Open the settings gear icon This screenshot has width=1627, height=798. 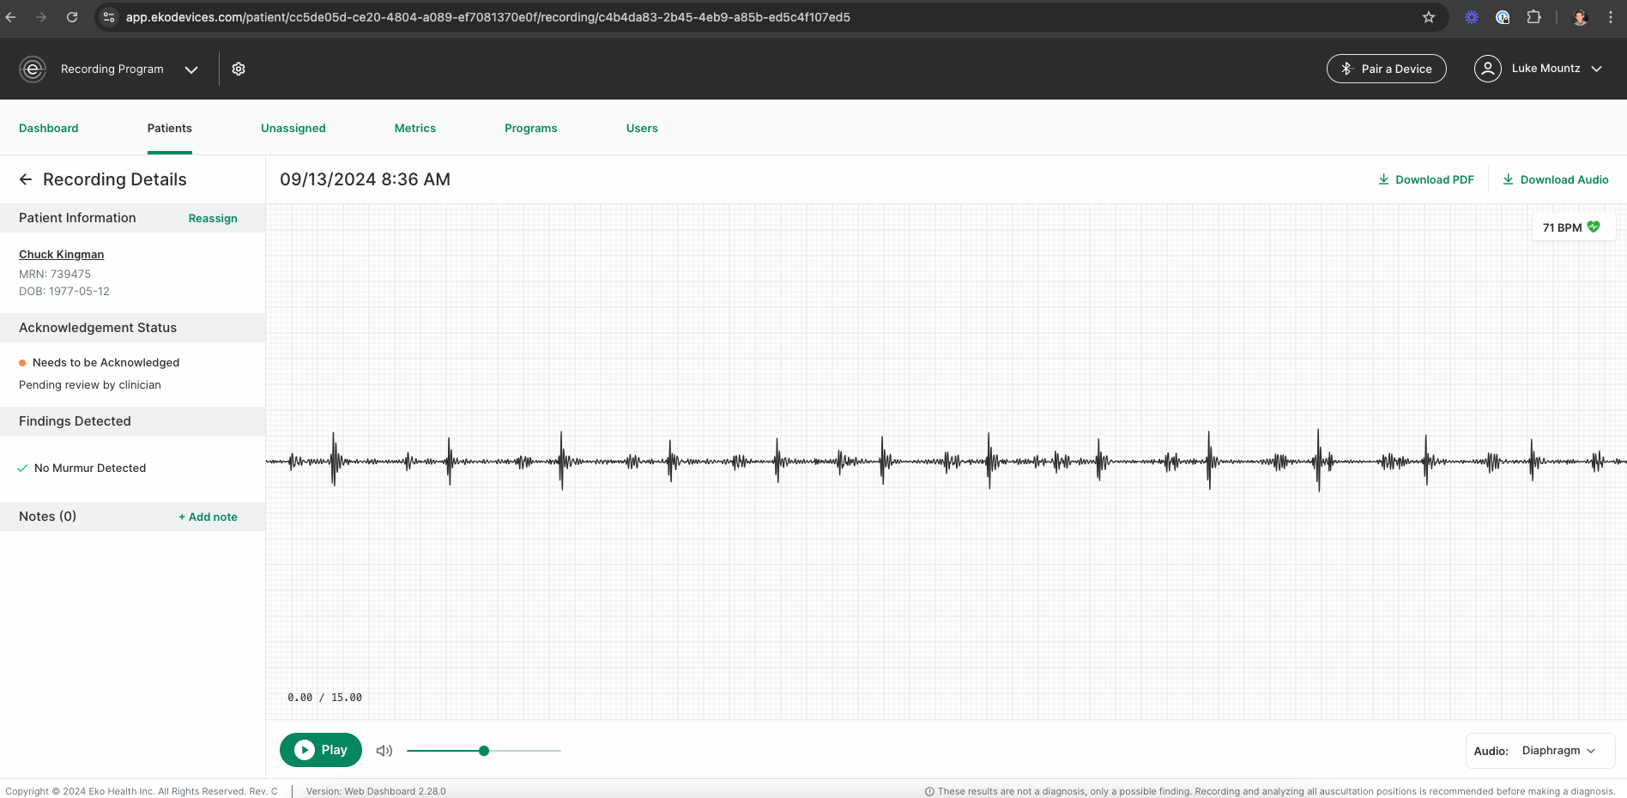pyautogui.click(x=239, y=69)
